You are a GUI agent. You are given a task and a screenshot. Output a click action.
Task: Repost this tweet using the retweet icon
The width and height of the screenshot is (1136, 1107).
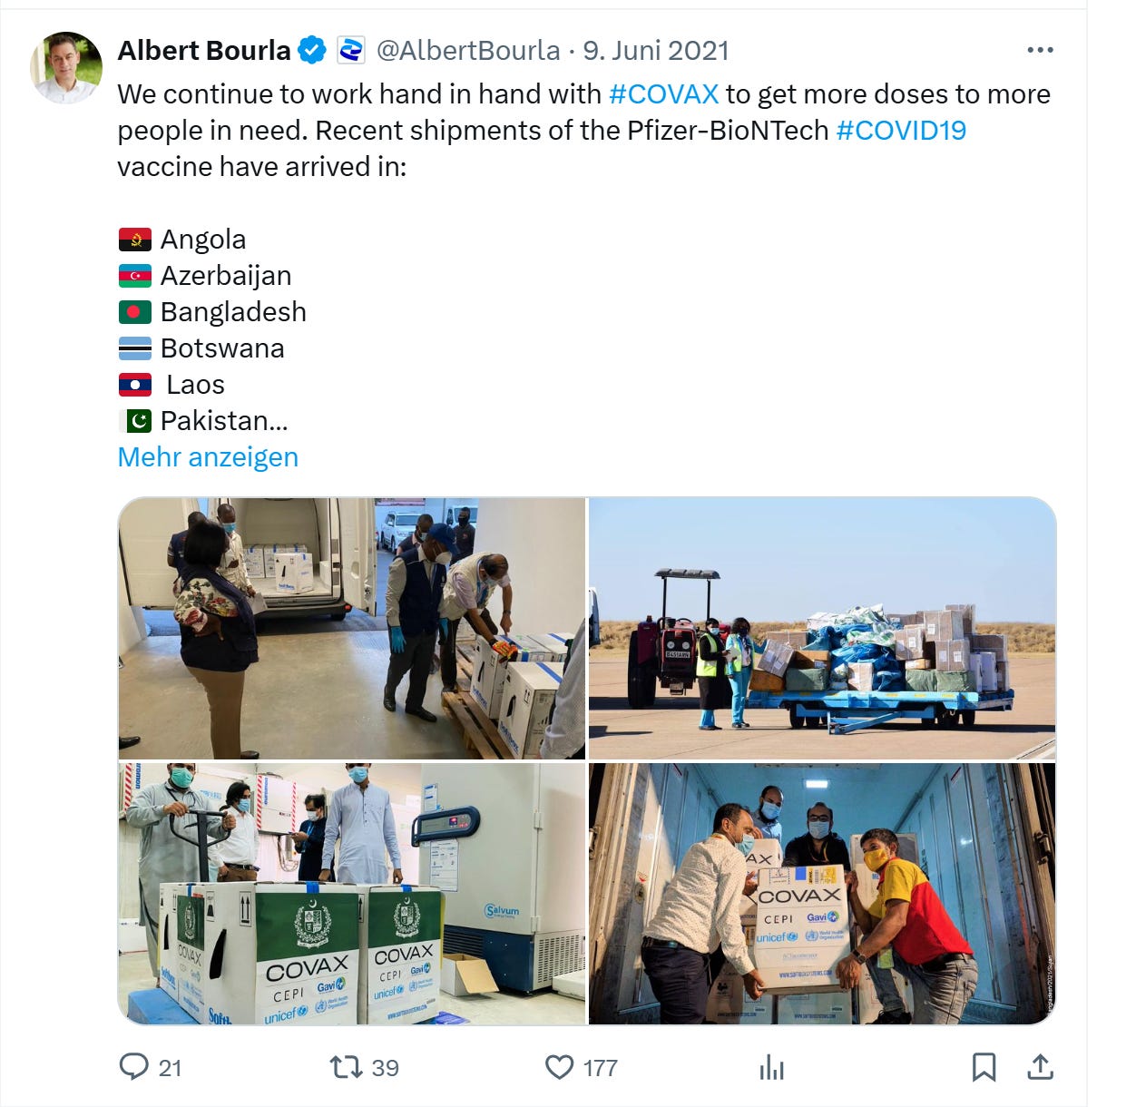[346, 1066]
